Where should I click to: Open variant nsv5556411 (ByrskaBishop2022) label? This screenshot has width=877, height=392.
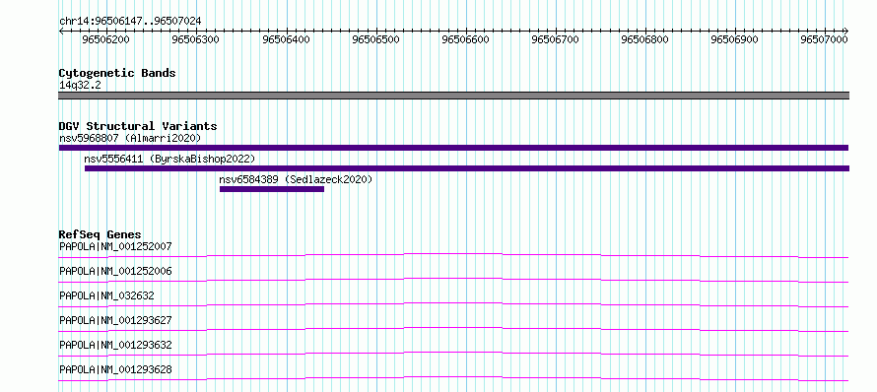169,159
